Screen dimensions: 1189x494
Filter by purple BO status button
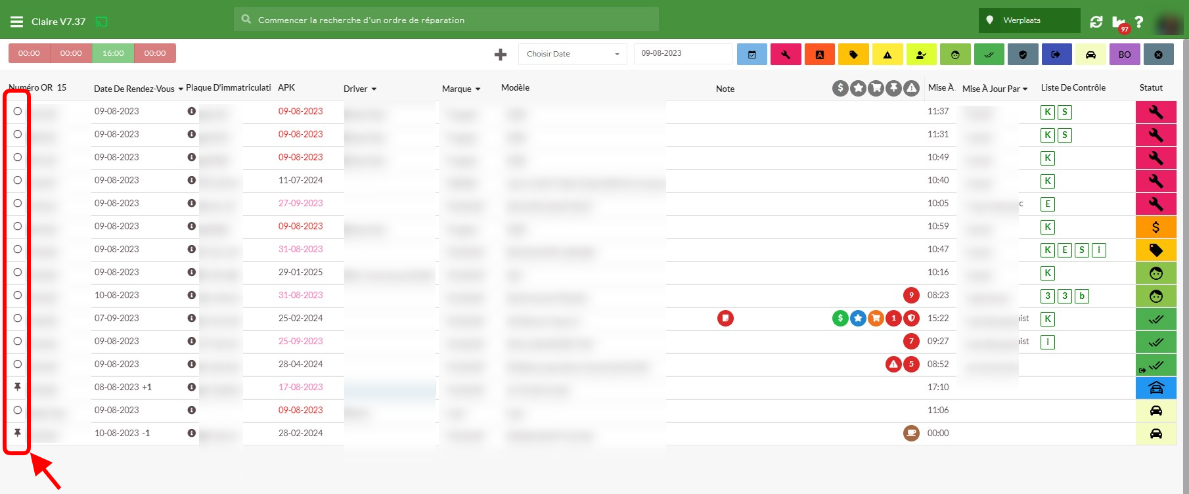click(1125, 55)
